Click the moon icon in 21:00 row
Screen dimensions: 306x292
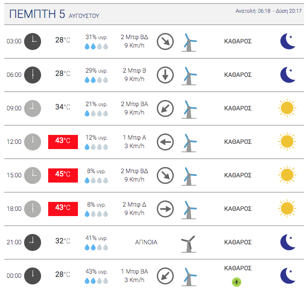tap(288, 242)
